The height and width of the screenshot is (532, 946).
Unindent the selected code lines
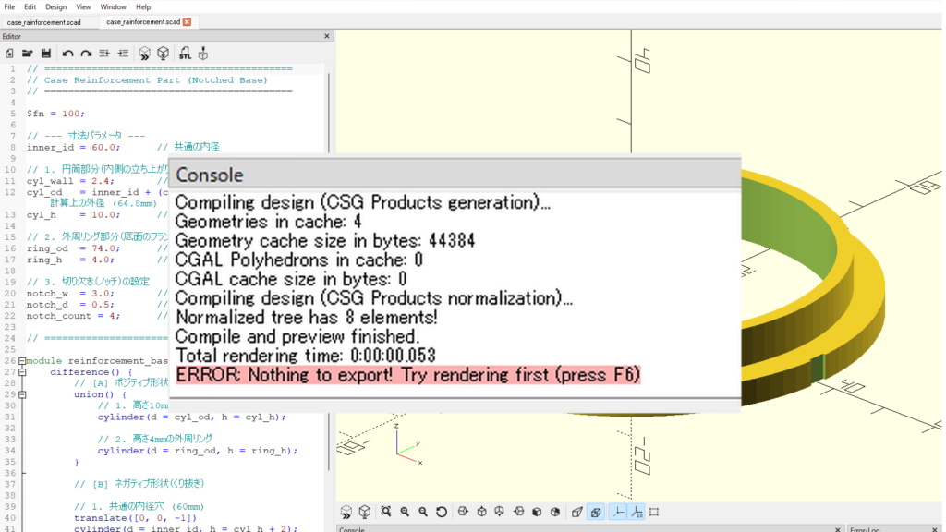point(125,53)
